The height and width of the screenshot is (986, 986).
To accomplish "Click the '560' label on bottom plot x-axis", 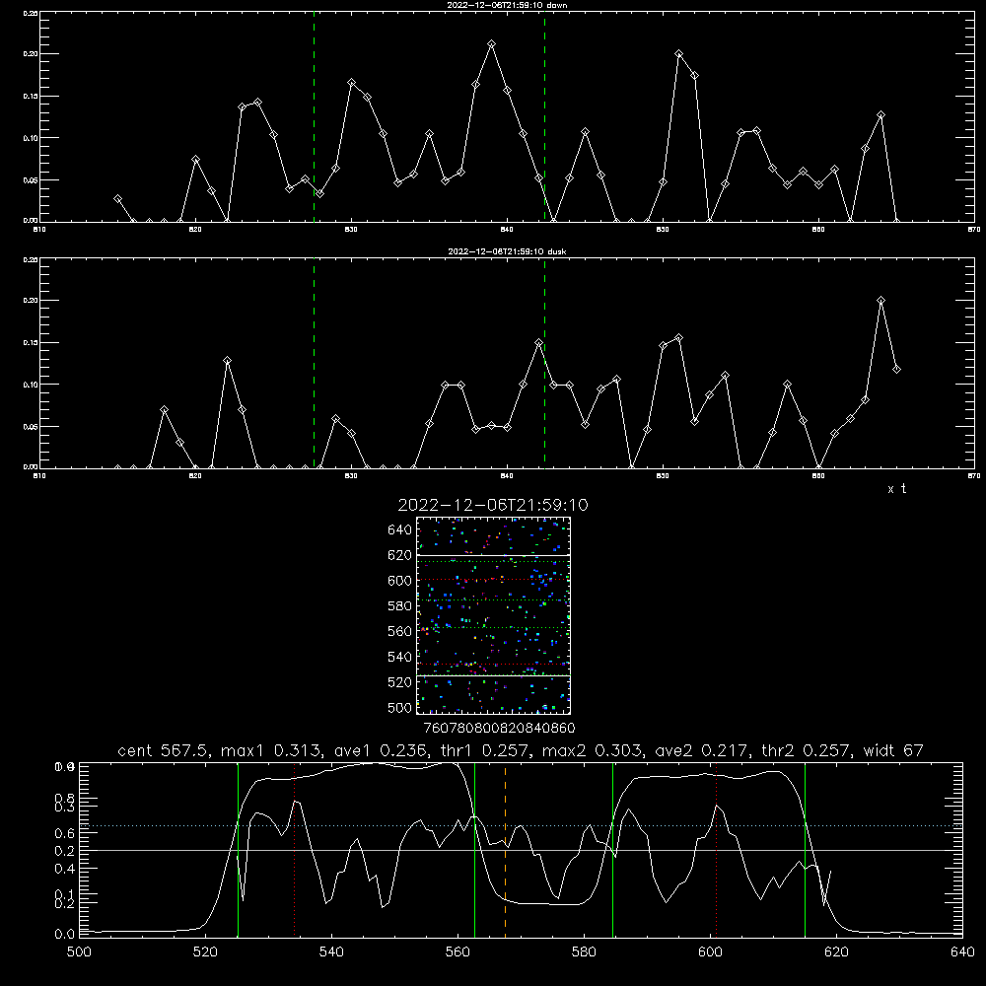I will (458, 952).
